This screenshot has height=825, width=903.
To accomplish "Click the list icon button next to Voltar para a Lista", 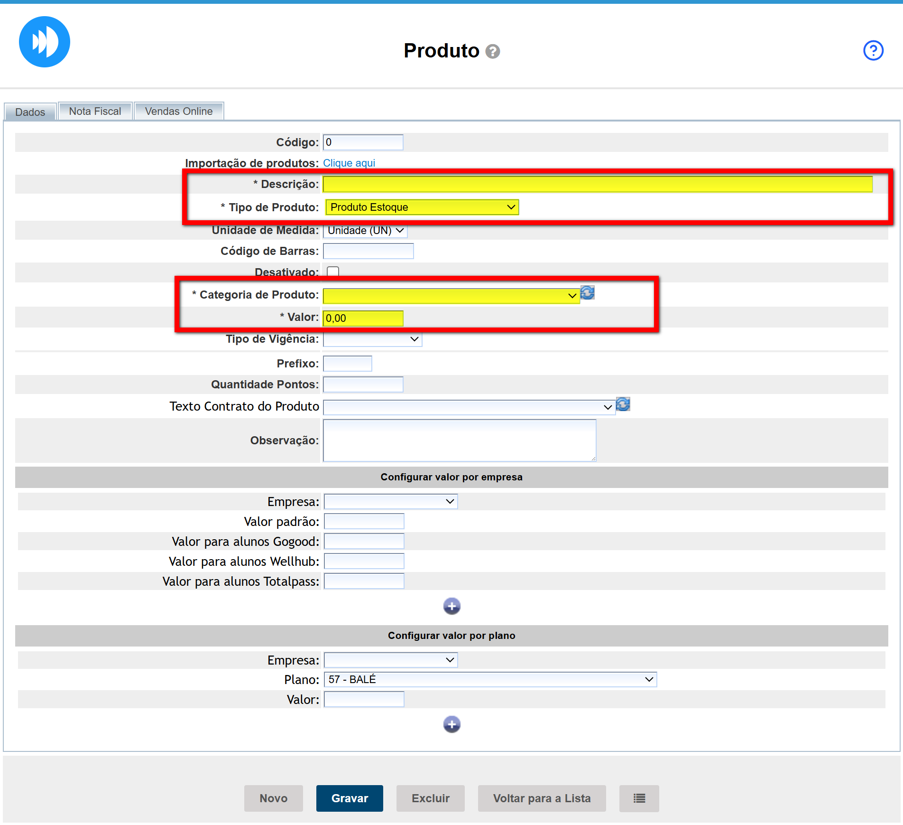I will coord(639,798).
